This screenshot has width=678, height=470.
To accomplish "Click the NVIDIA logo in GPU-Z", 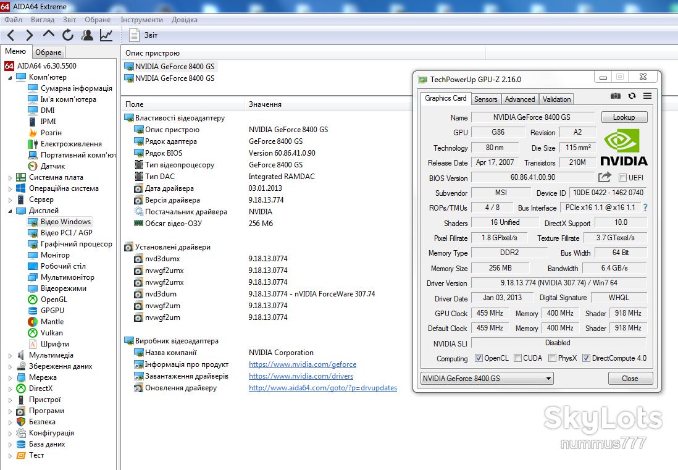I will pos(624,148).
